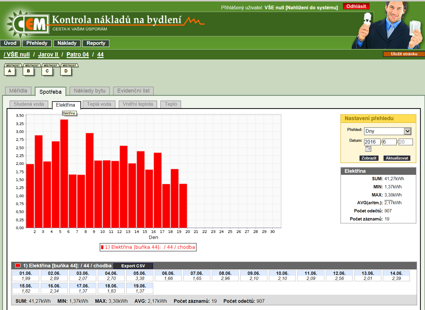This screenshot has width=425, height=310.
Task: Select the 12.06. cell with 2,56
Action: coord(339,276)
